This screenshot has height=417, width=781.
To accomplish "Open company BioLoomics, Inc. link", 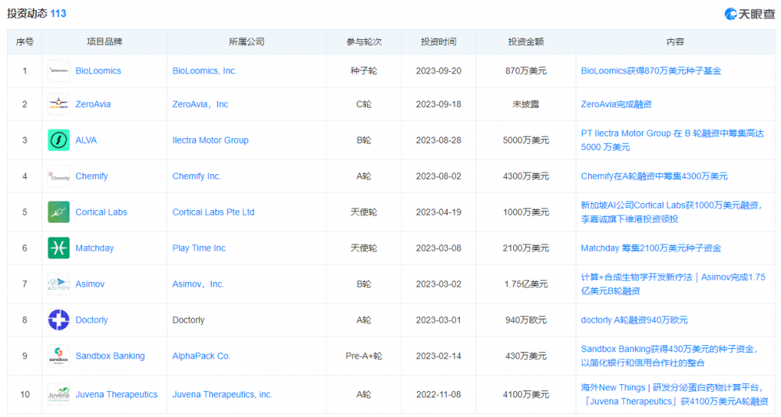I will [x=205, y=71].
